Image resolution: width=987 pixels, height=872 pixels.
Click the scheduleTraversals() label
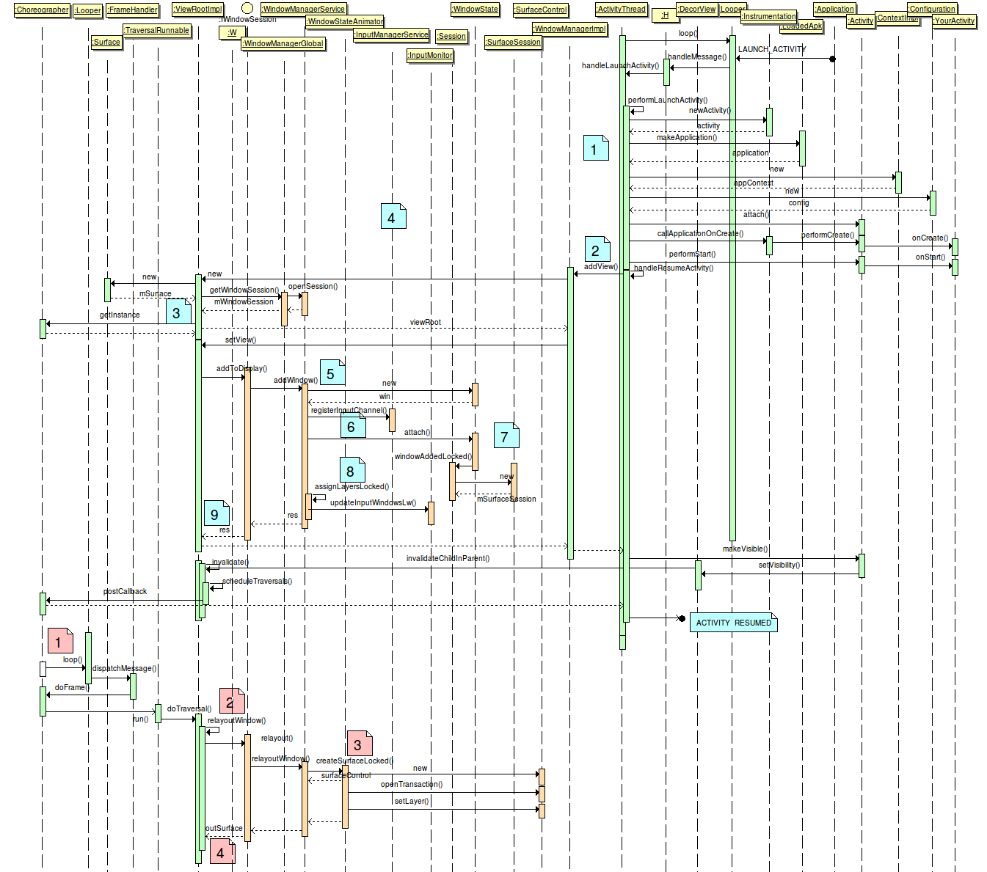pyautogui.click(x=257, y=582)
